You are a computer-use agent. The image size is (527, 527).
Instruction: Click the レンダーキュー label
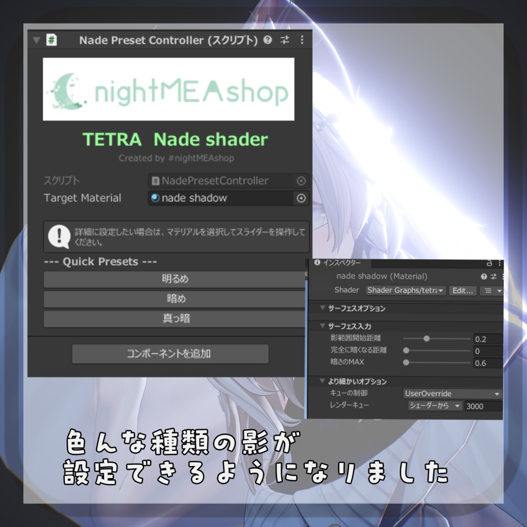coord(349,405)
